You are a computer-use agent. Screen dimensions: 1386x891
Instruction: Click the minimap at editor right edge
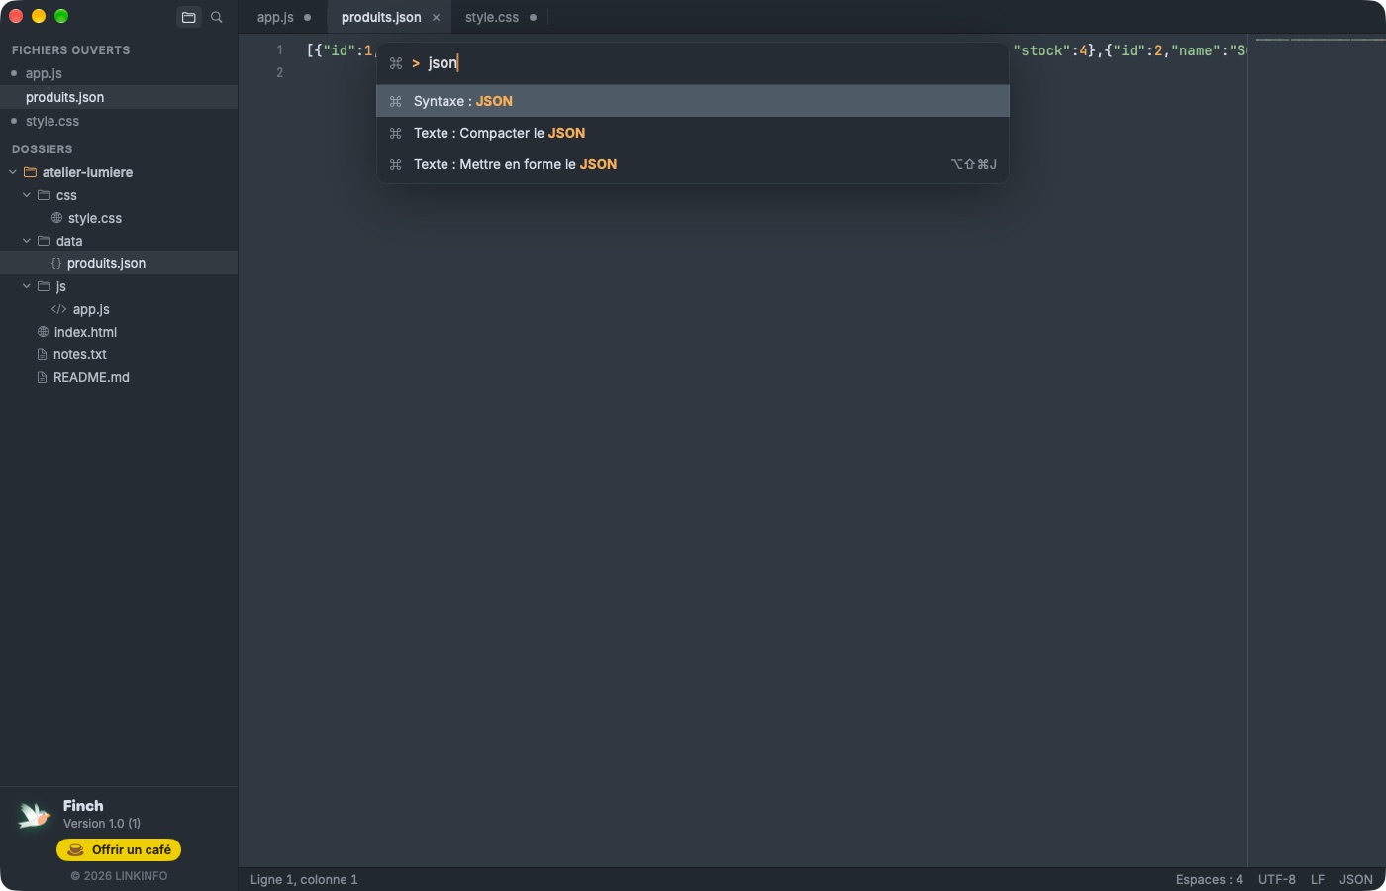click(x=1317, y=450)
